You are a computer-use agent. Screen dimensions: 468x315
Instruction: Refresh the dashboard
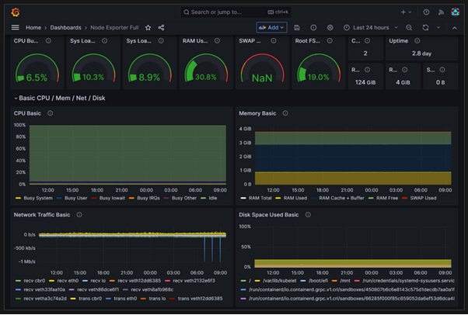pos(425,28)
